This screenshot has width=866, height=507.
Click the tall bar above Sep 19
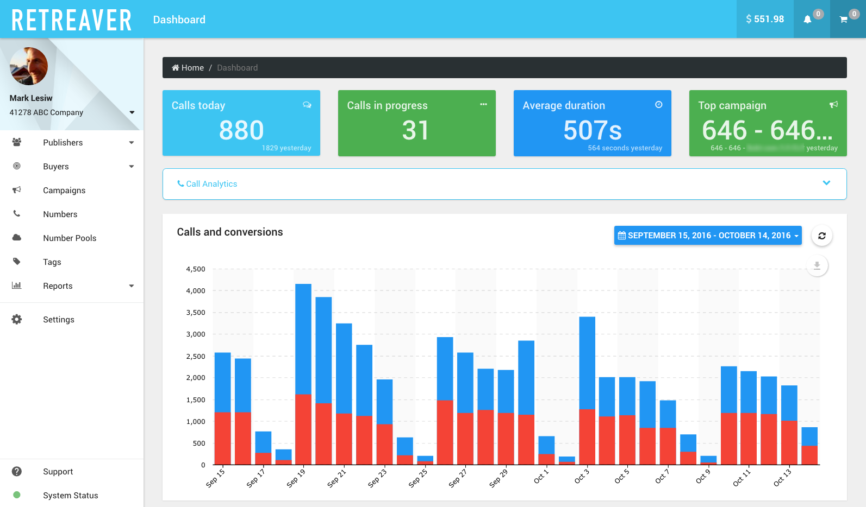[x=303, y=374]
